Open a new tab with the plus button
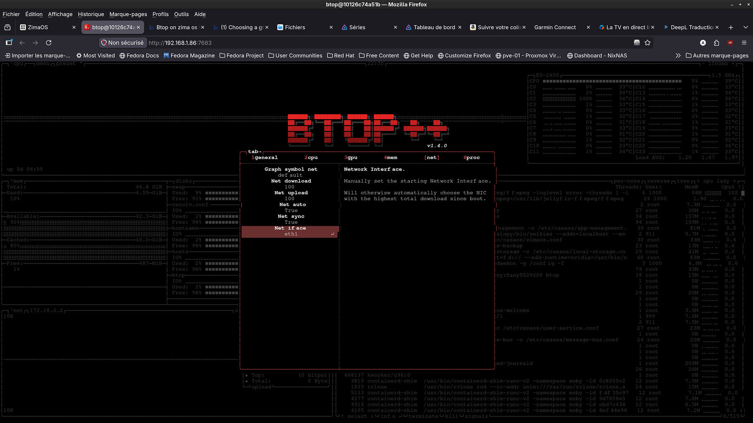Image resolution: width=753 pixels, height=423 pixels. pyautogui.click(x=731, y=27)
